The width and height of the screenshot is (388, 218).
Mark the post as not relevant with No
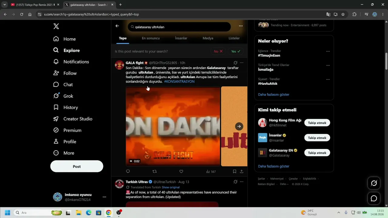click(x=218, y=51)
